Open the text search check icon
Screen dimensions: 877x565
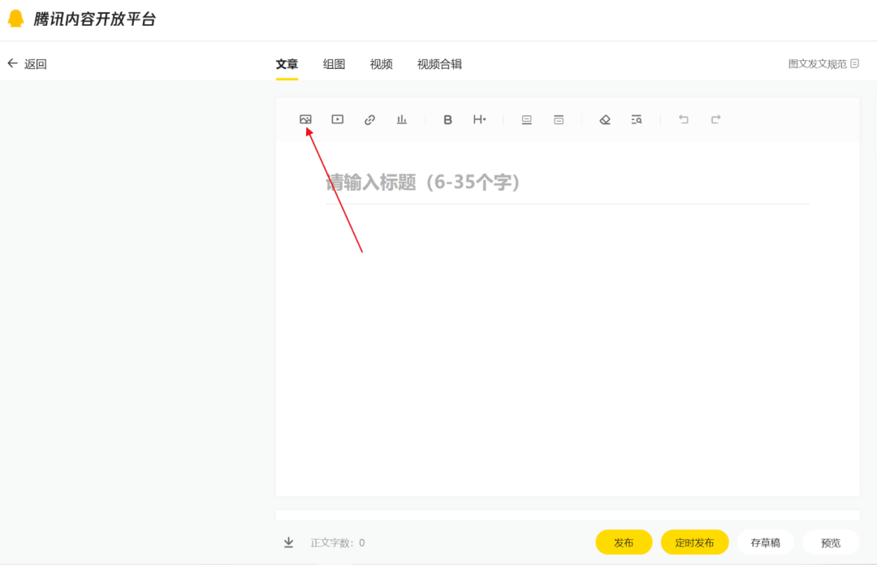tap(637, 119)
